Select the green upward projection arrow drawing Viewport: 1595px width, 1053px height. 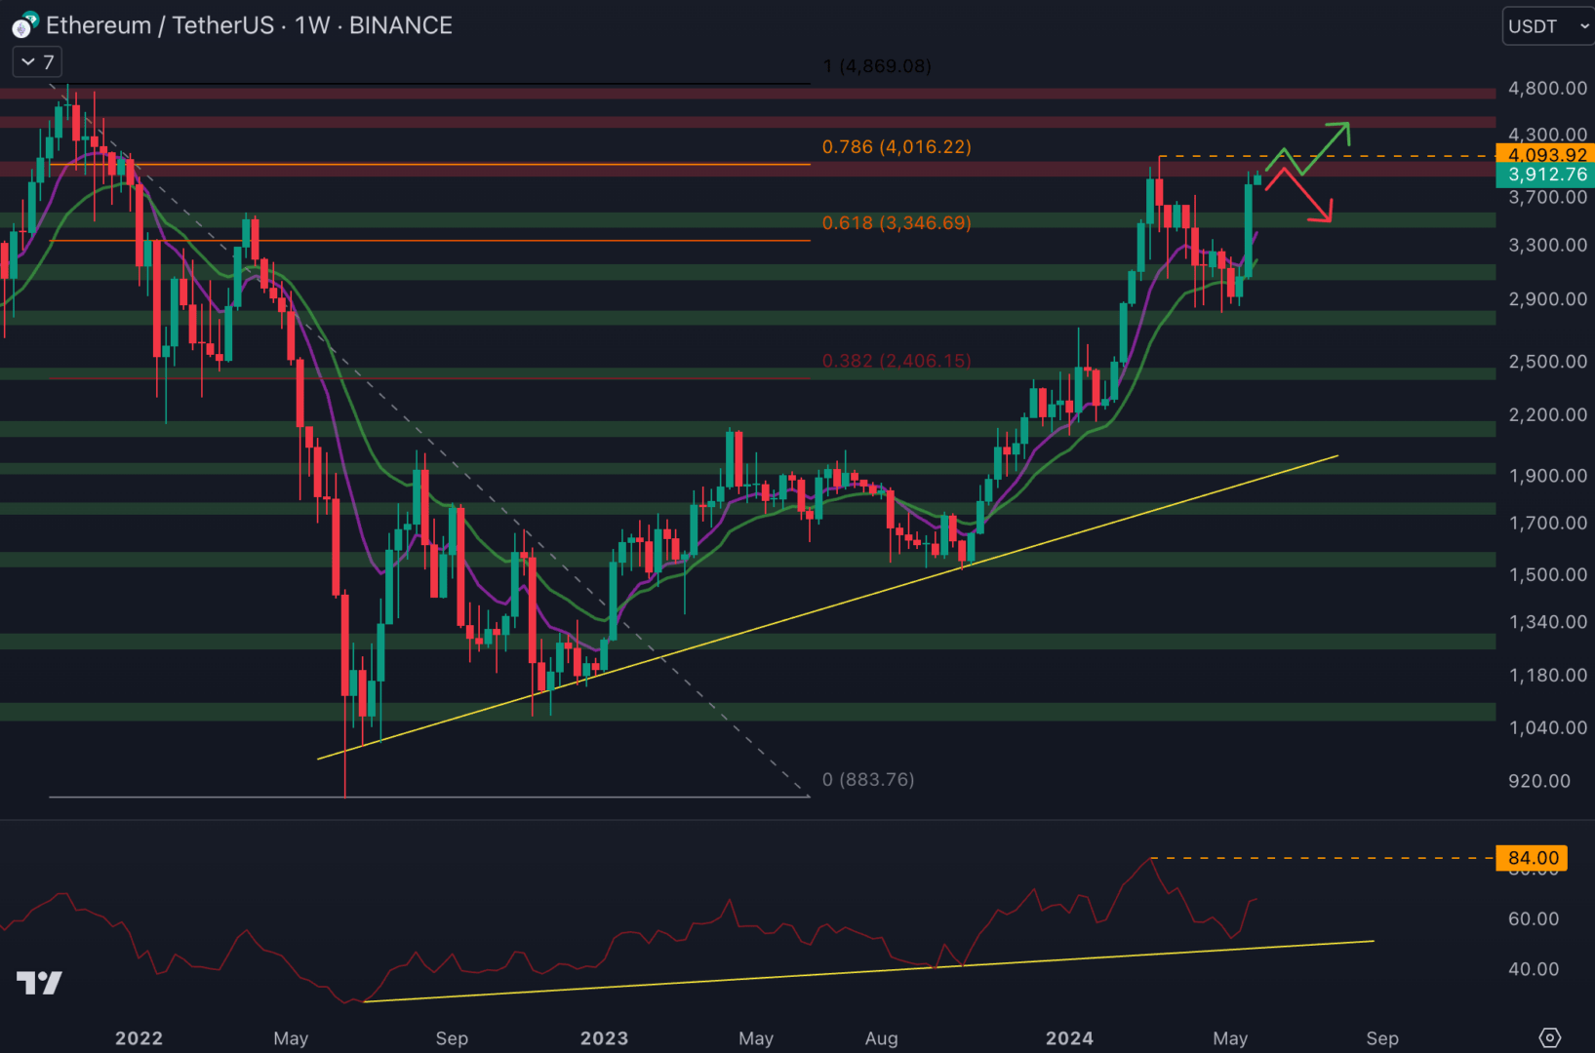coord(1325,148)
